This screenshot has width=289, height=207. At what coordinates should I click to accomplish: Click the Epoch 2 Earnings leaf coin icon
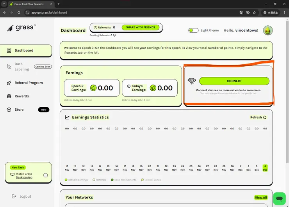[93, 88]
